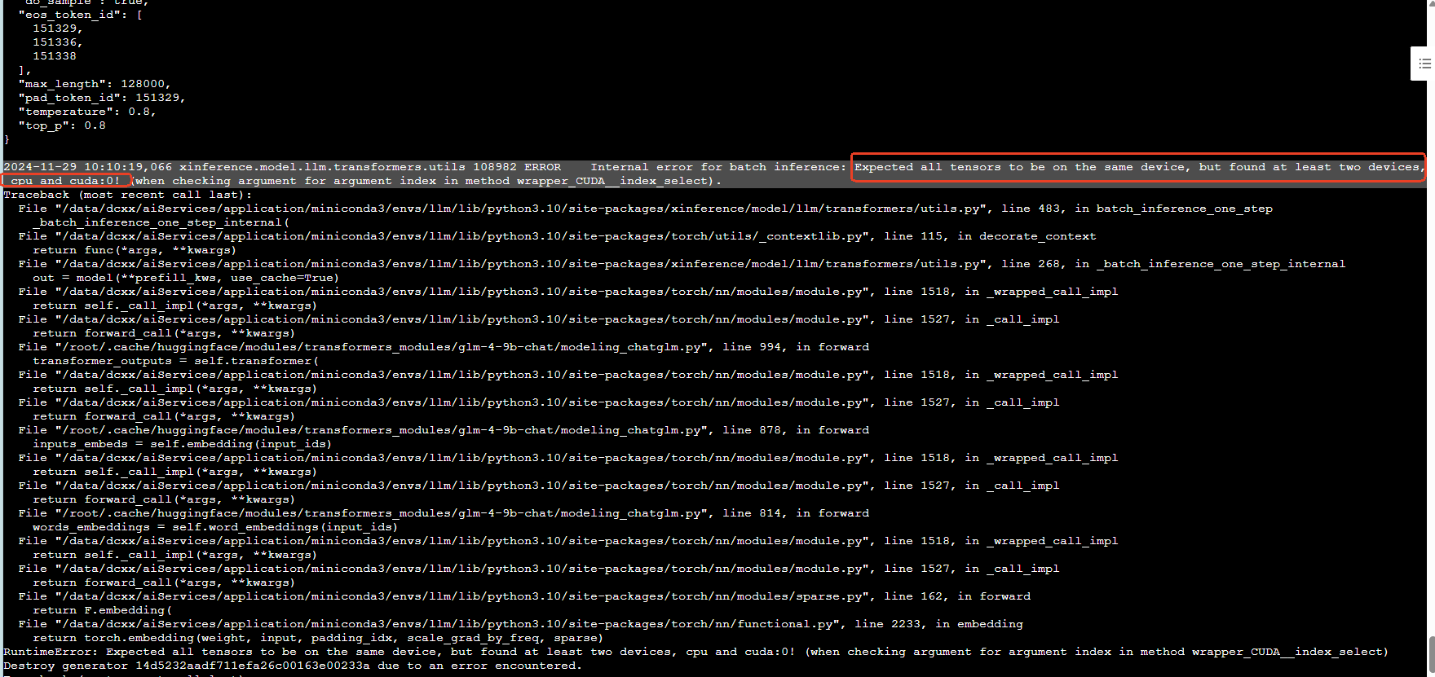Click "inputs_embeds = self.embedding(input_ids)" line
Screen dimensions: 1435x677
183,444
